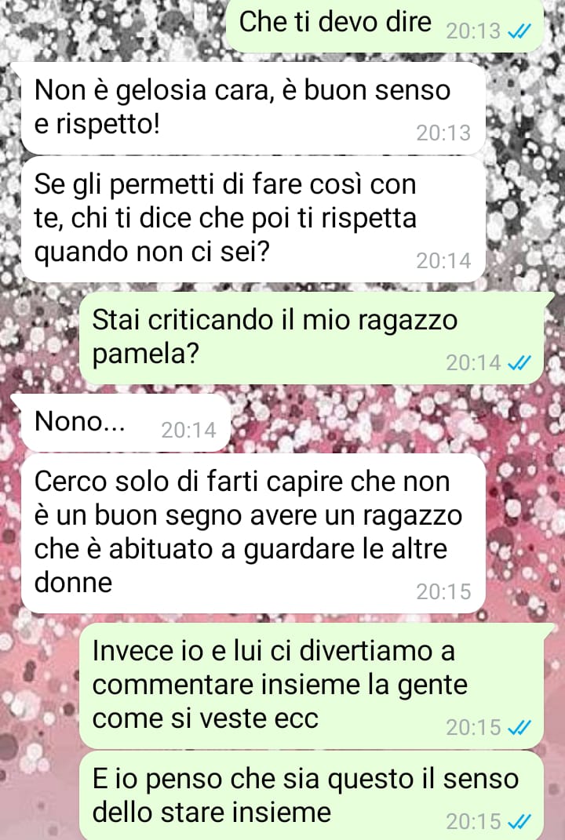Select the "E io penso che sia questo" message

tap(311, 795)
